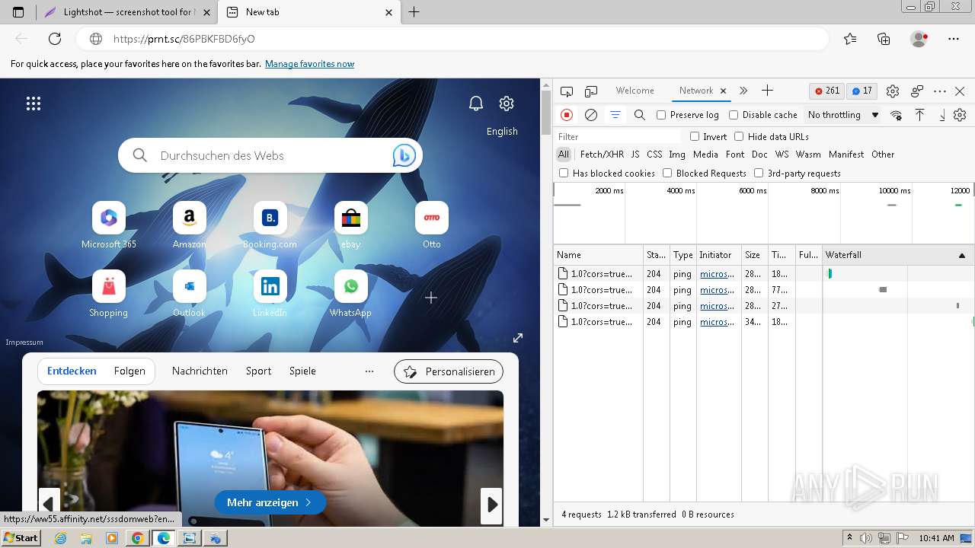Add page to favorites star

tap(850, 39)
